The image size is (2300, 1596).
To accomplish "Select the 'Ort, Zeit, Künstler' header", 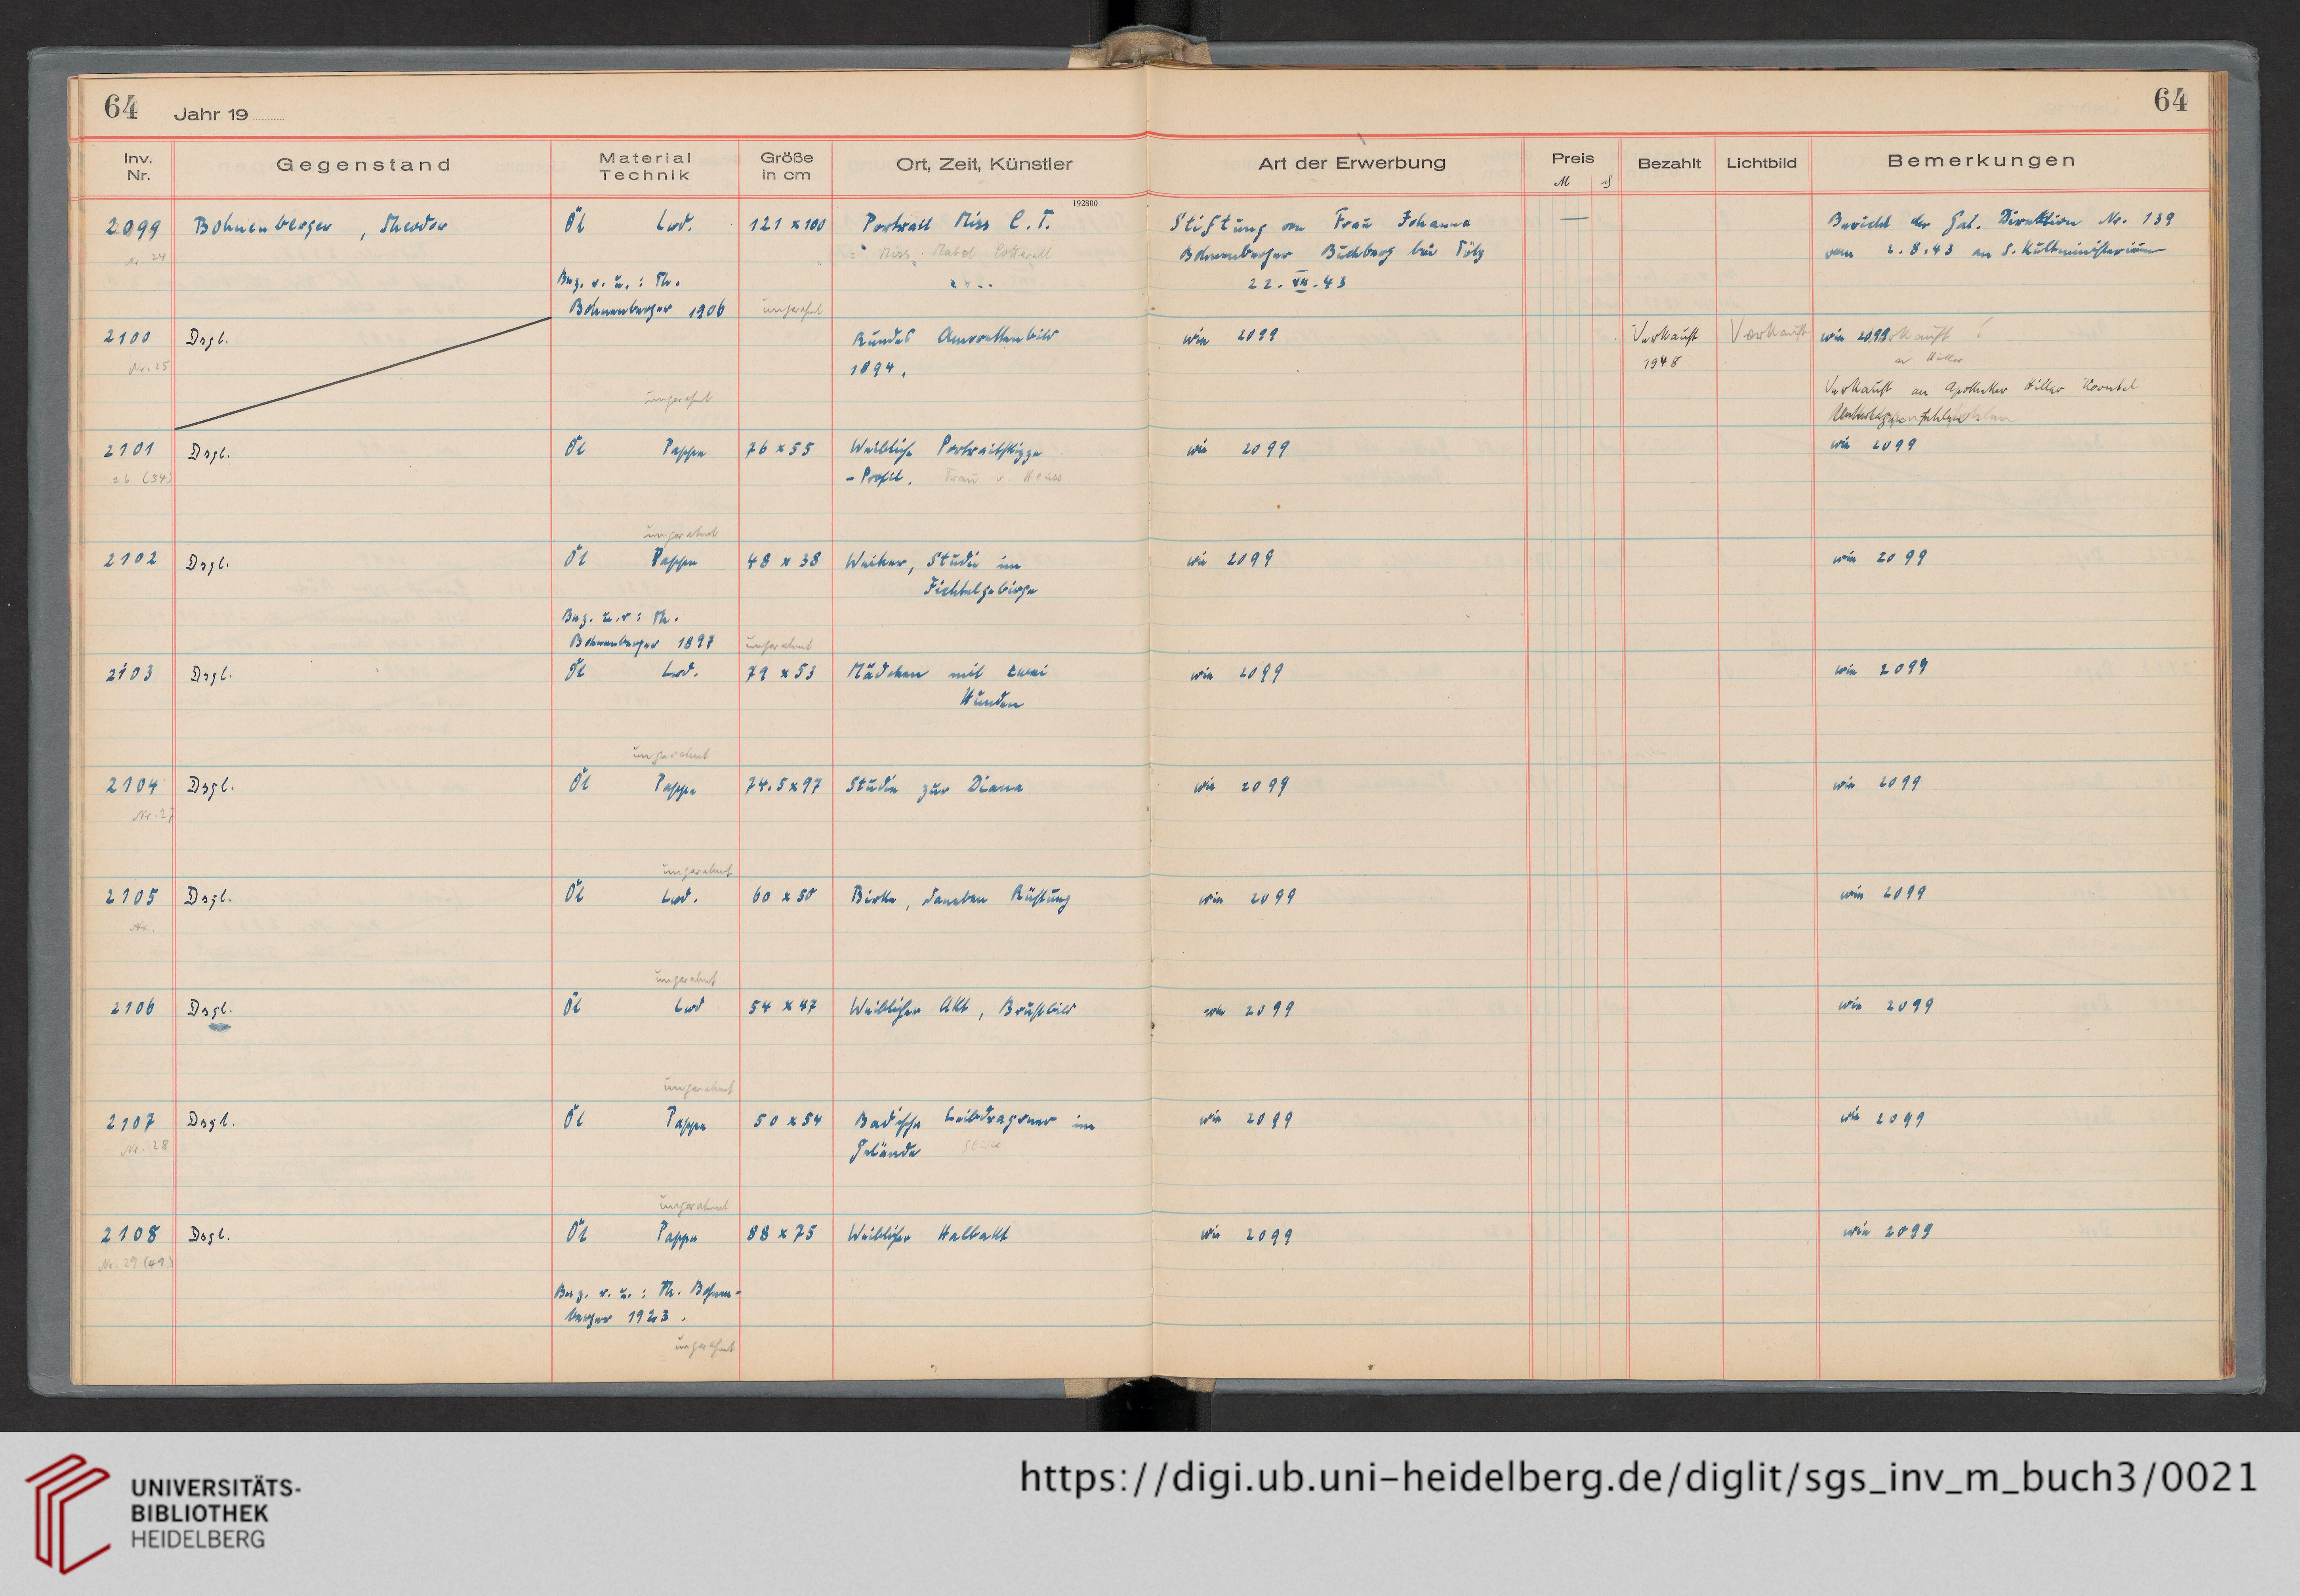I will point(984,164).
